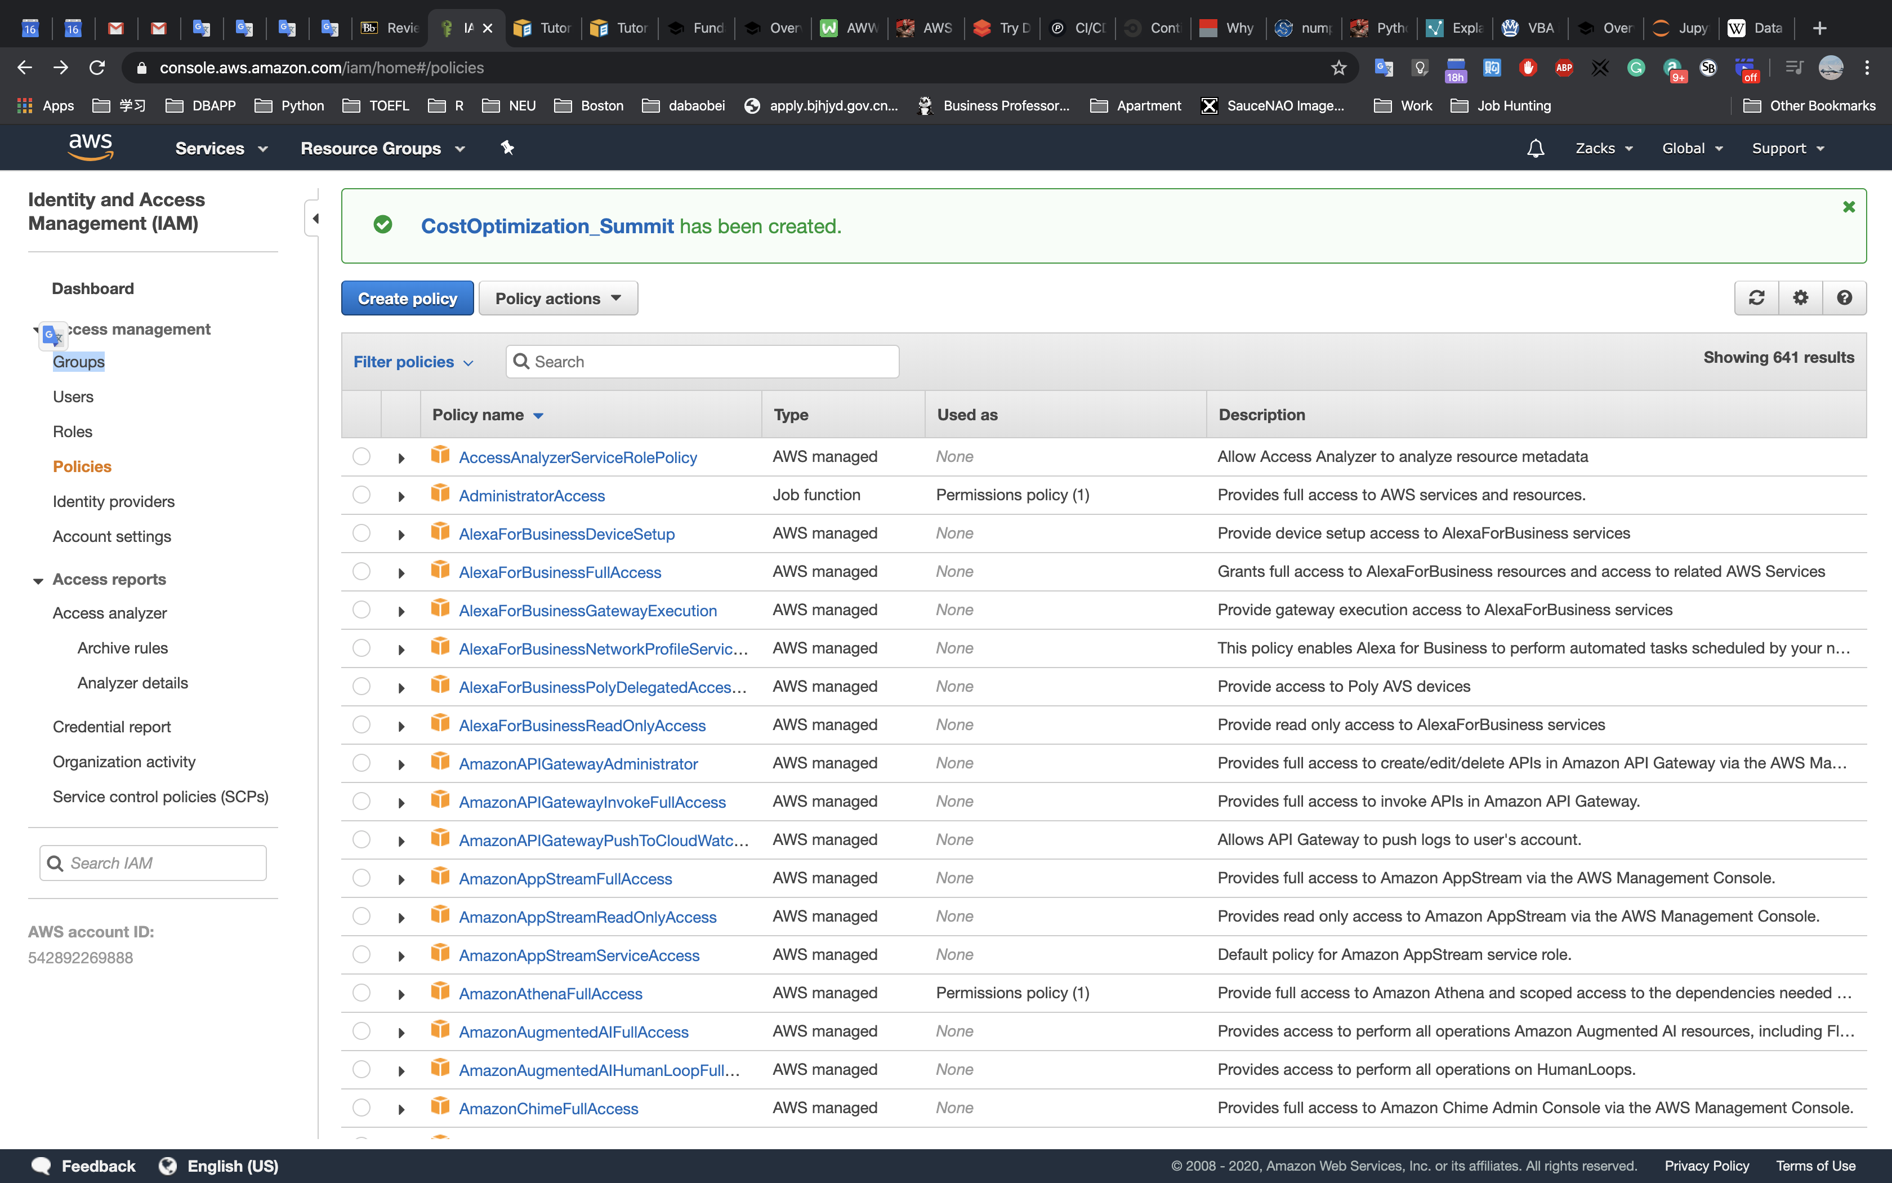Viewport: 1892px width, 1183px height.
Task: Open the Policy actions dropdown
Action: click(x=558, y=299)
